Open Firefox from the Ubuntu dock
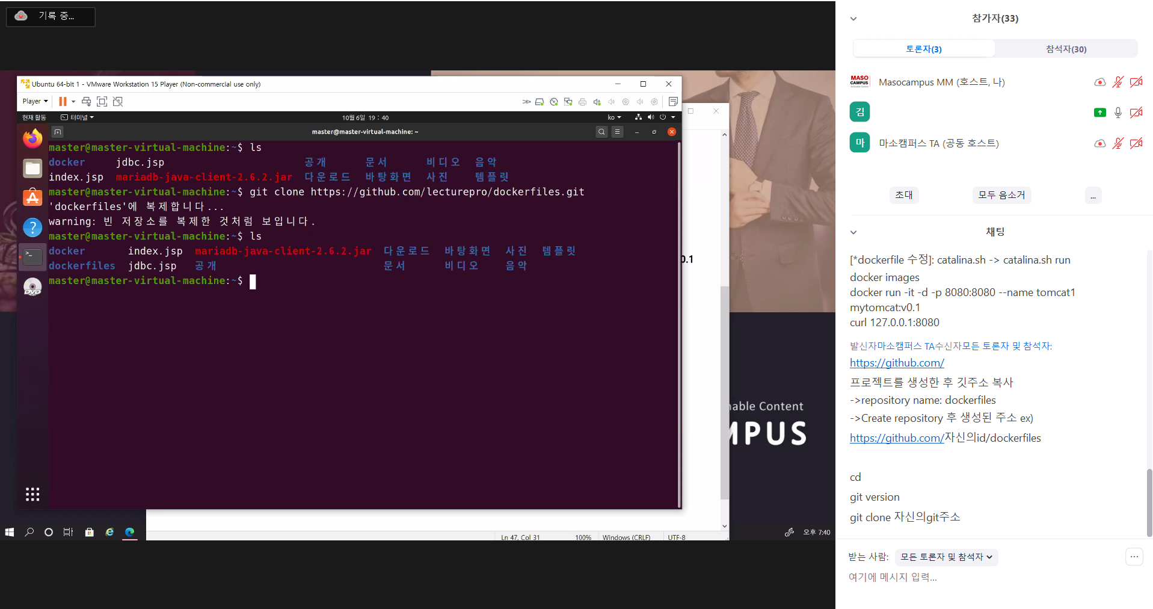 tap(32, 138)
